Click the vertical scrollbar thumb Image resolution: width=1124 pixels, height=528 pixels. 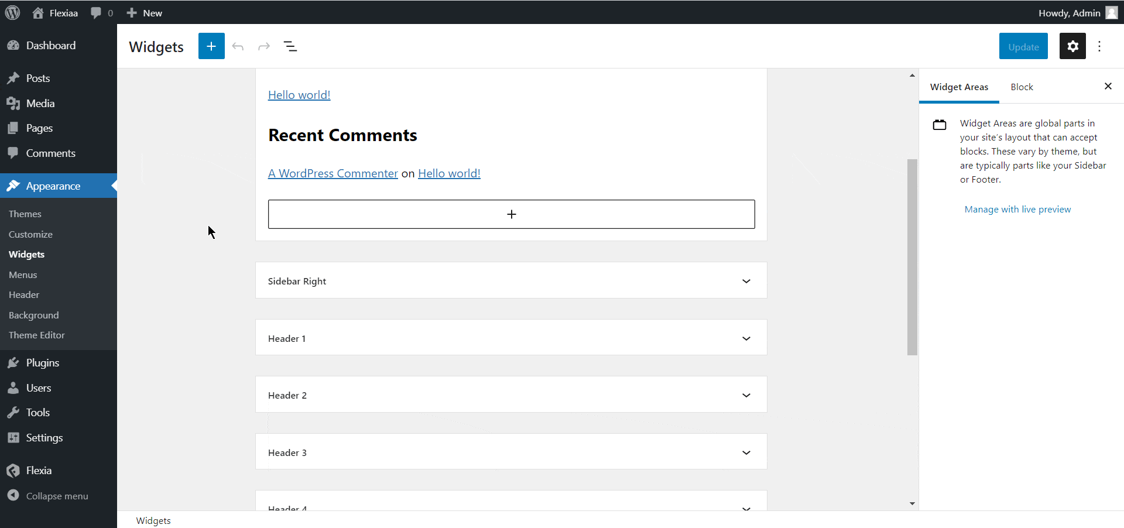[x=912, y=256]
